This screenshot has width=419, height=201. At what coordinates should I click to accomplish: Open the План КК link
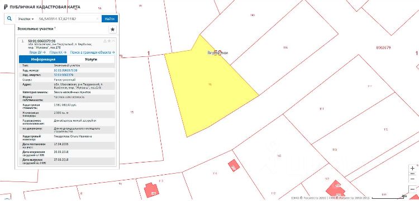[x=58, y=52]
